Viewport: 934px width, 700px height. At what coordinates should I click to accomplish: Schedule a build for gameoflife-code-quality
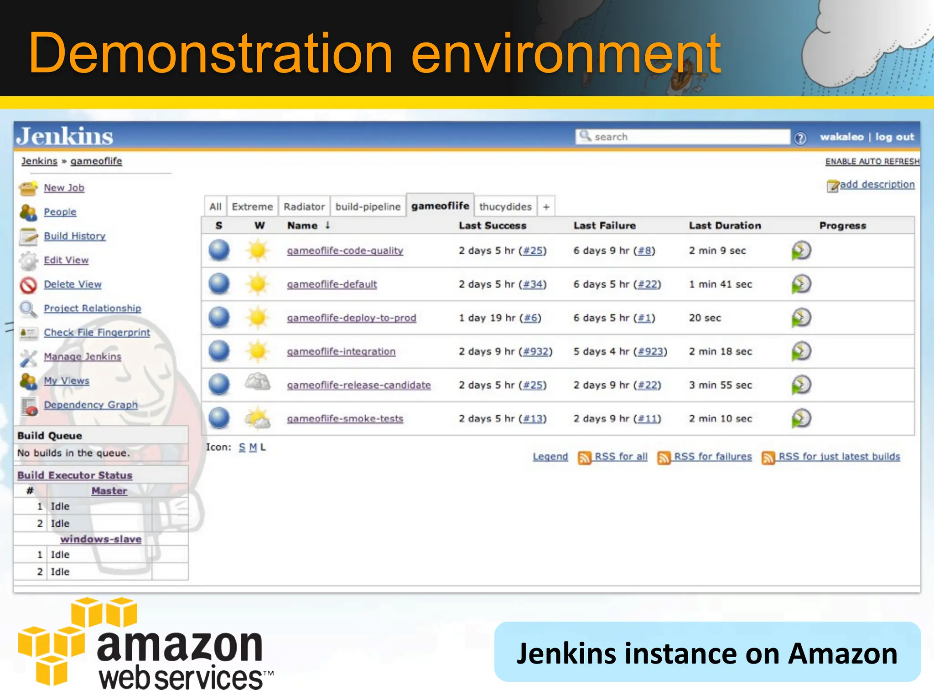[x=801, y=250]
